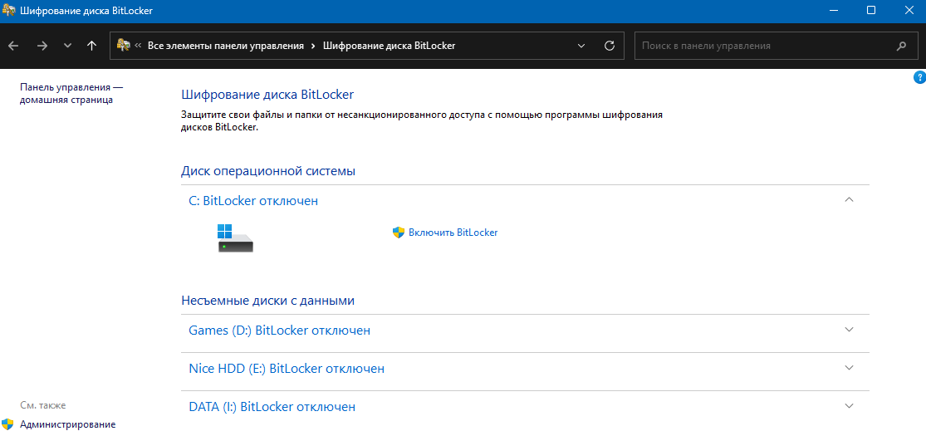Expand the address bar history dropdown

(581, 46)
